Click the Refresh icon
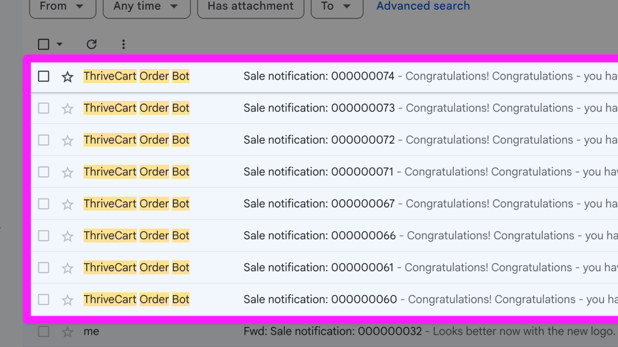The image size is (618, 347). (91, 44)
